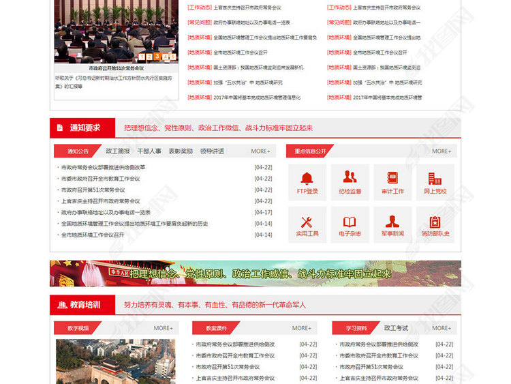Open the carousel caption 市政府召开第51次常务会议
The width and height of the screenshot is (511, 384).
[116, 68]
